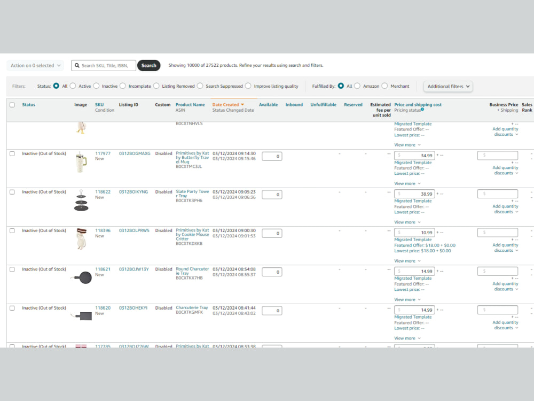Sort by the SKU column header

pyautogui.click(x=99, y=105)
